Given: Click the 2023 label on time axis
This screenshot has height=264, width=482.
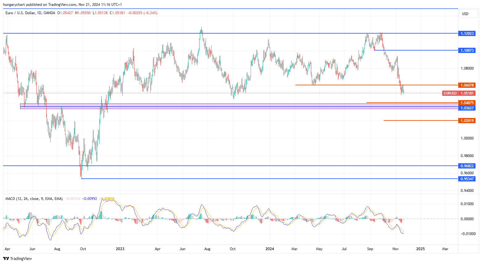Looking at the screenshot, I should (x=120, y=249).
